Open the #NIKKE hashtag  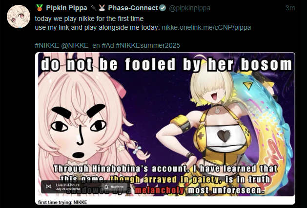(47, 45)
